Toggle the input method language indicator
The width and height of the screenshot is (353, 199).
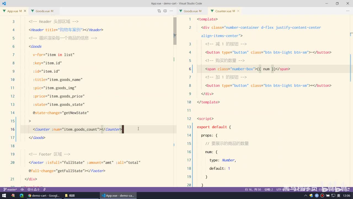(338, 195)
